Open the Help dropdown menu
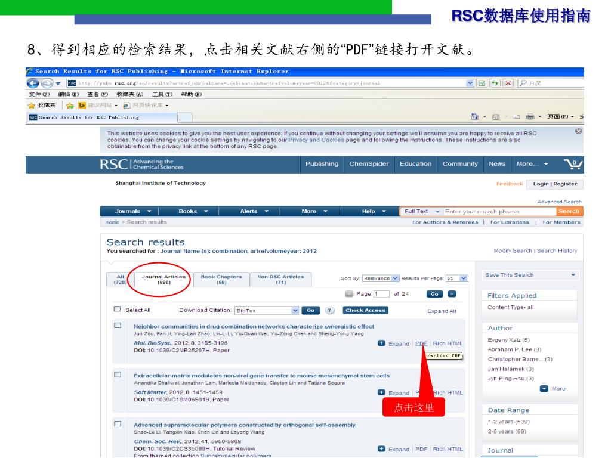 (374, 211)
